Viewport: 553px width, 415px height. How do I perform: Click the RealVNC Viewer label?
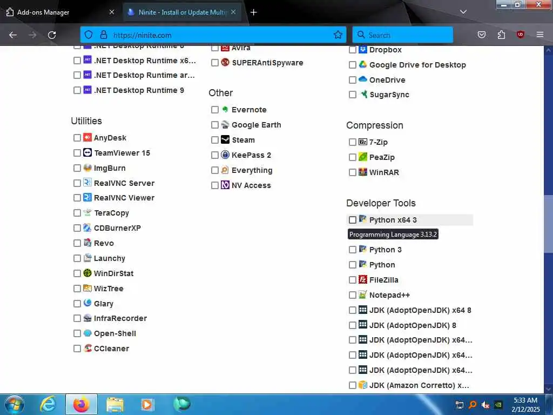click(x=124, y=198)
